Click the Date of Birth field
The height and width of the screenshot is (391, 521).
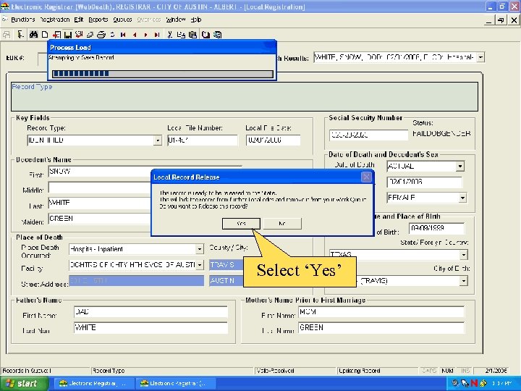click(x=436, y=228)
